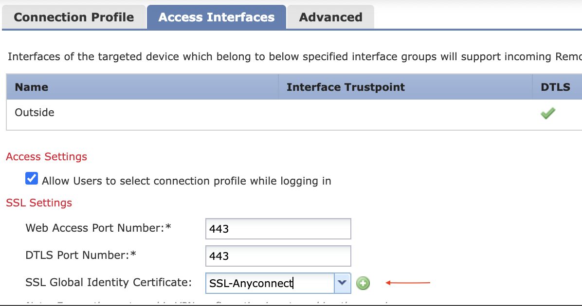
Task: Open the Connection Profile tab
Action: (x=74, y=17)
